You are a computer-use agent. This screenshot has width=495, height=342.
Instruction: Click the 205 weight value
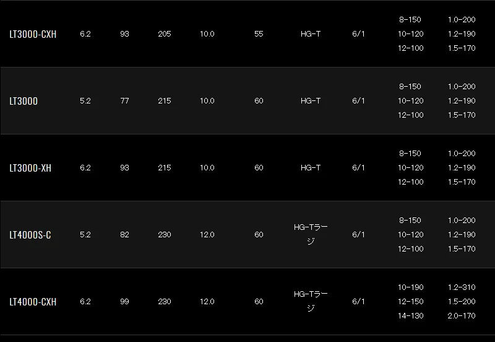[x=165, y=34]
